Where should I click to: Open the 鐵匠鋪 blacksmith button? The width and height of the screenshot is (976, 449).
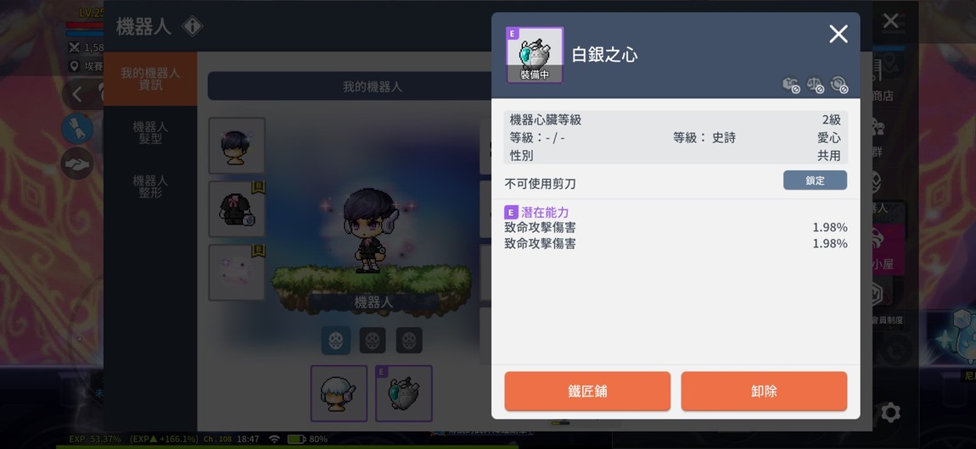[x=587, y=391]
